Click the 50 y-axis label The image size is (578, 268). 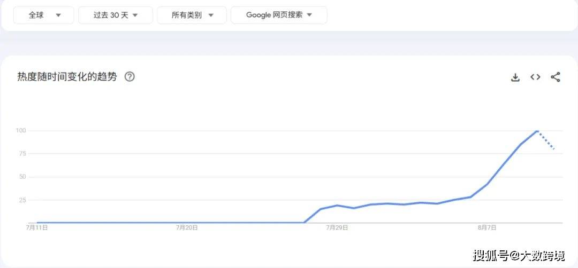click(21, 177)
